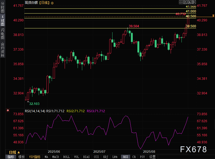Click the 设置 settings button

pos(152,157)
